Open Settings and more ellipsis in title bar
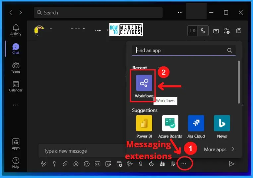 click(180, 13)
